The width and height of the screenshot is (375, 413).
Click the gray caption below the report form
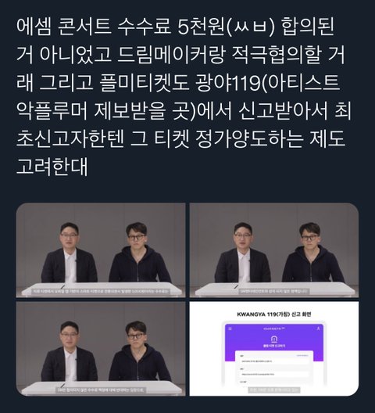[x=274, y=390]
